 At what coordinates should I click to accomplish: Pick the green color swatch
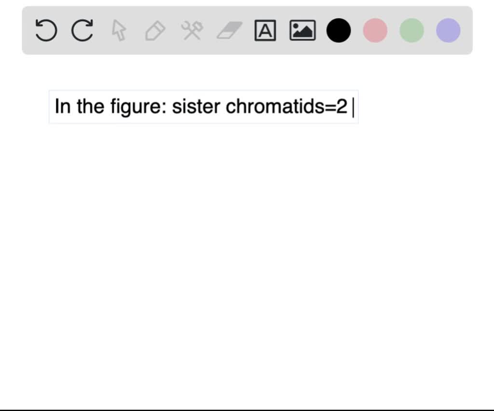pyautogui.click(x=412, y=30)
